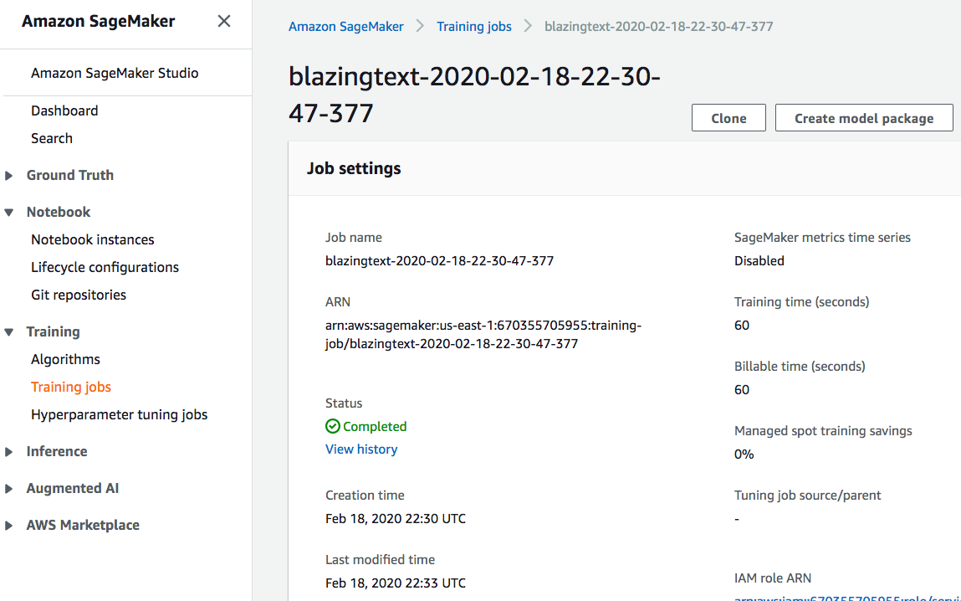This screenshot has height=601, width=961.
Task: Click Create model package button
Action: tap(864, 118)
